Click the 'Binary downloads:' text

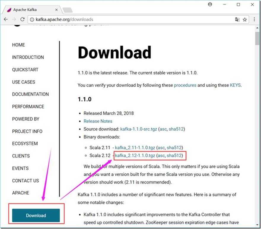click(x=102, y=137)
